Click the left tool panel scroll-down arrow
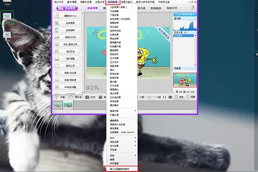 [83, 93]
